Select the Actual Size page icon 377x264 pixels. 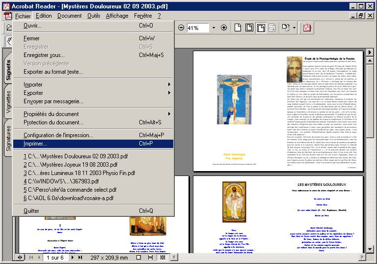pyautogui.click(x=238, y=28)
